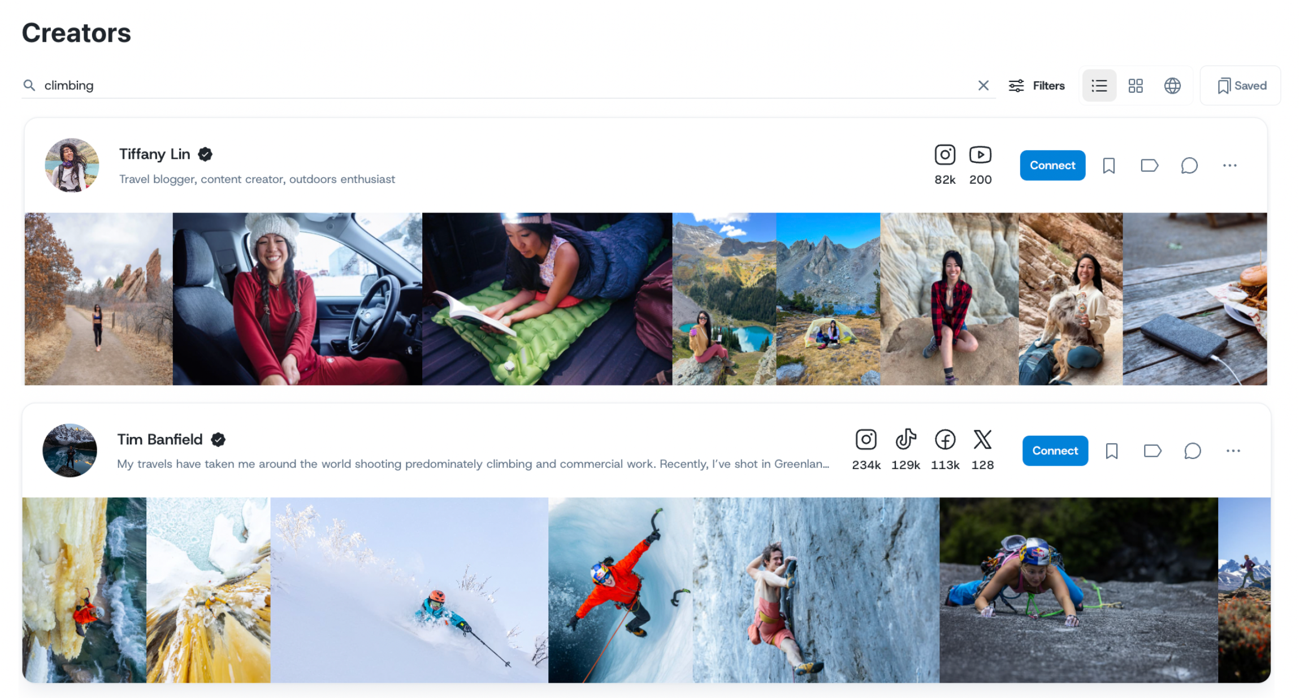Open Tim Banfield's more options menu

[1233, 451]
